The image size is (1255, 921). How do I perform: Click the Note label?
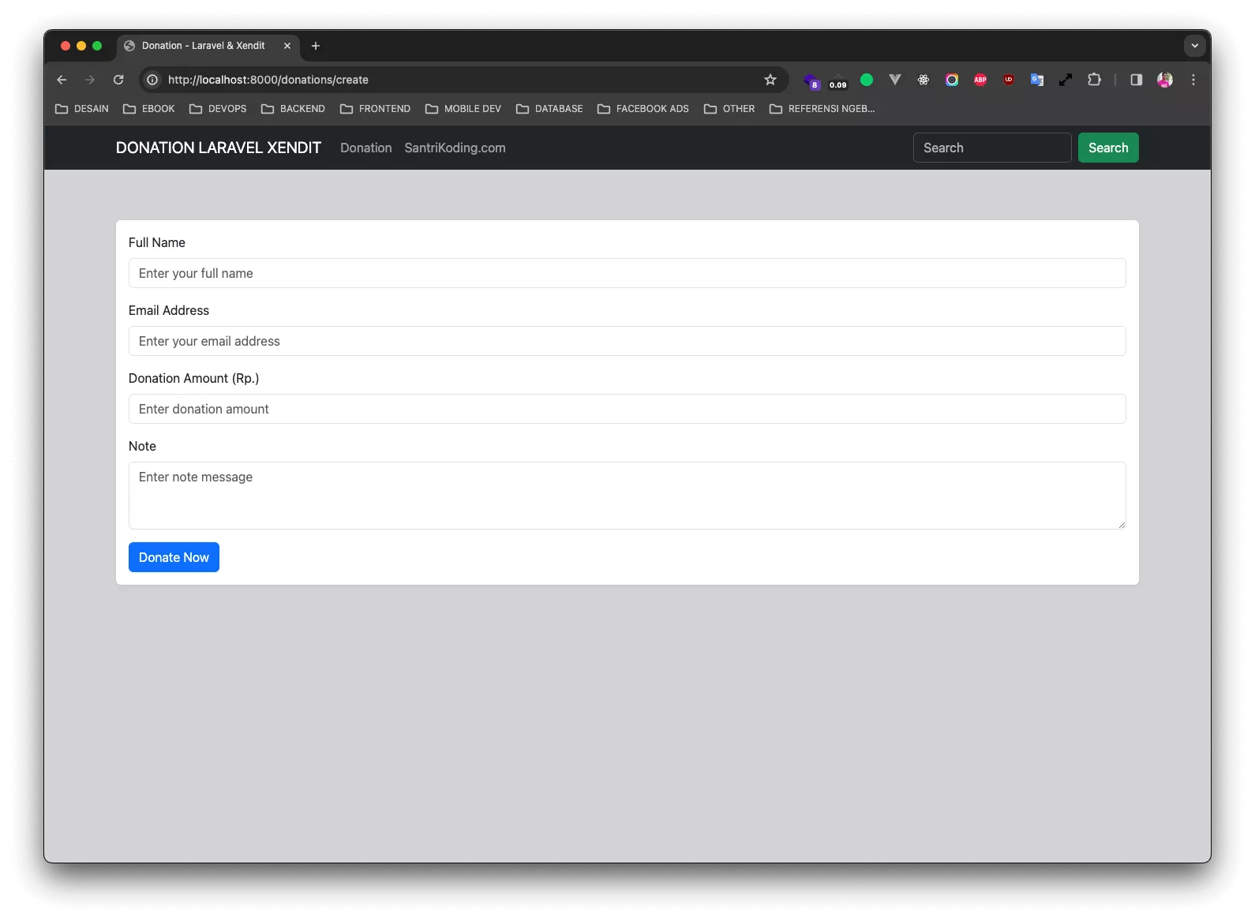click(142, 446)
